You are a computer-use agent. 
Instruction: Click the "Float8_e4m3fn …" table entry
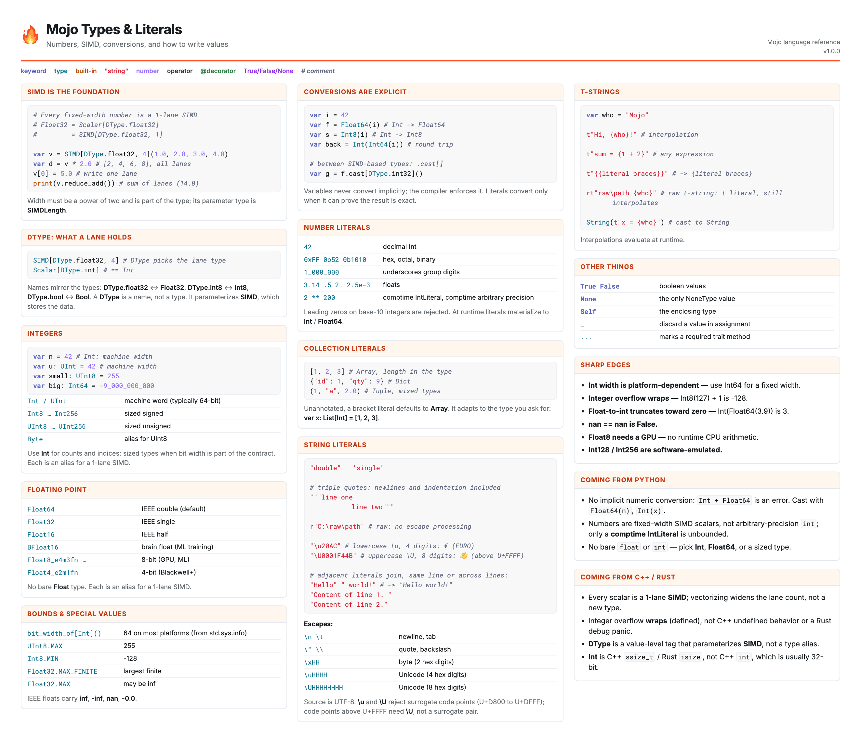(57, 560)
